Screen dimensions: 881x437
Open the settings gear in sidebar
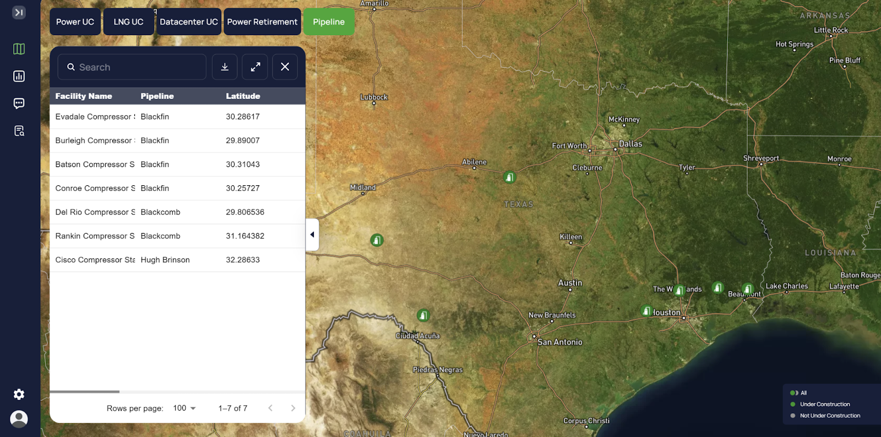pos(19,394)
